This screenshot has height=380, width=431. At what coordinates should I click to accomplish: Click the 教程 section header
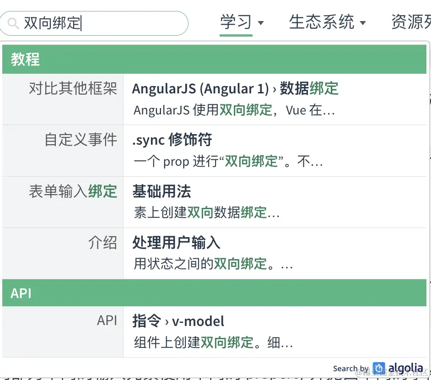point(214,60)
